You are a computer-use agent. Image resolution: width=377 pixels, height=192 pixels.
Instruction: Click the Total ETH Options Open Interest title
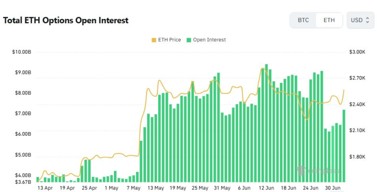pos(65,20)
